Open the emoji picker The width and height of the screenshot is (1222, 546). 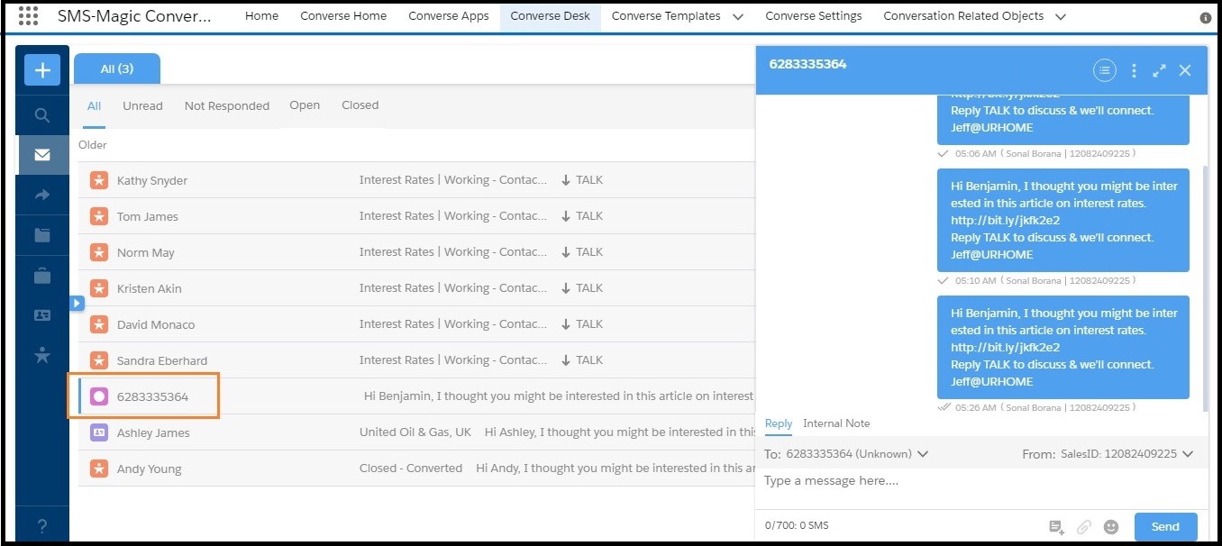1111,527
